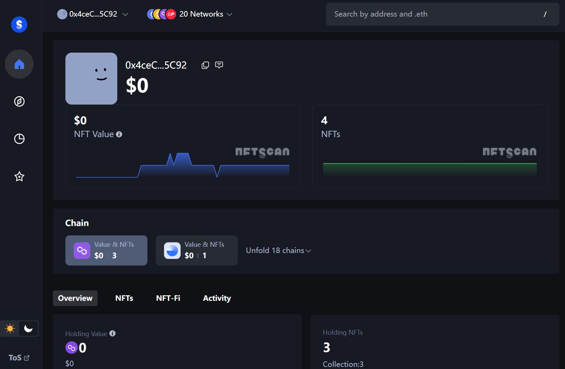Click the search by address field
Image resolution: width=565 pixels, height=369 pixels.
[x=432, y=14]
